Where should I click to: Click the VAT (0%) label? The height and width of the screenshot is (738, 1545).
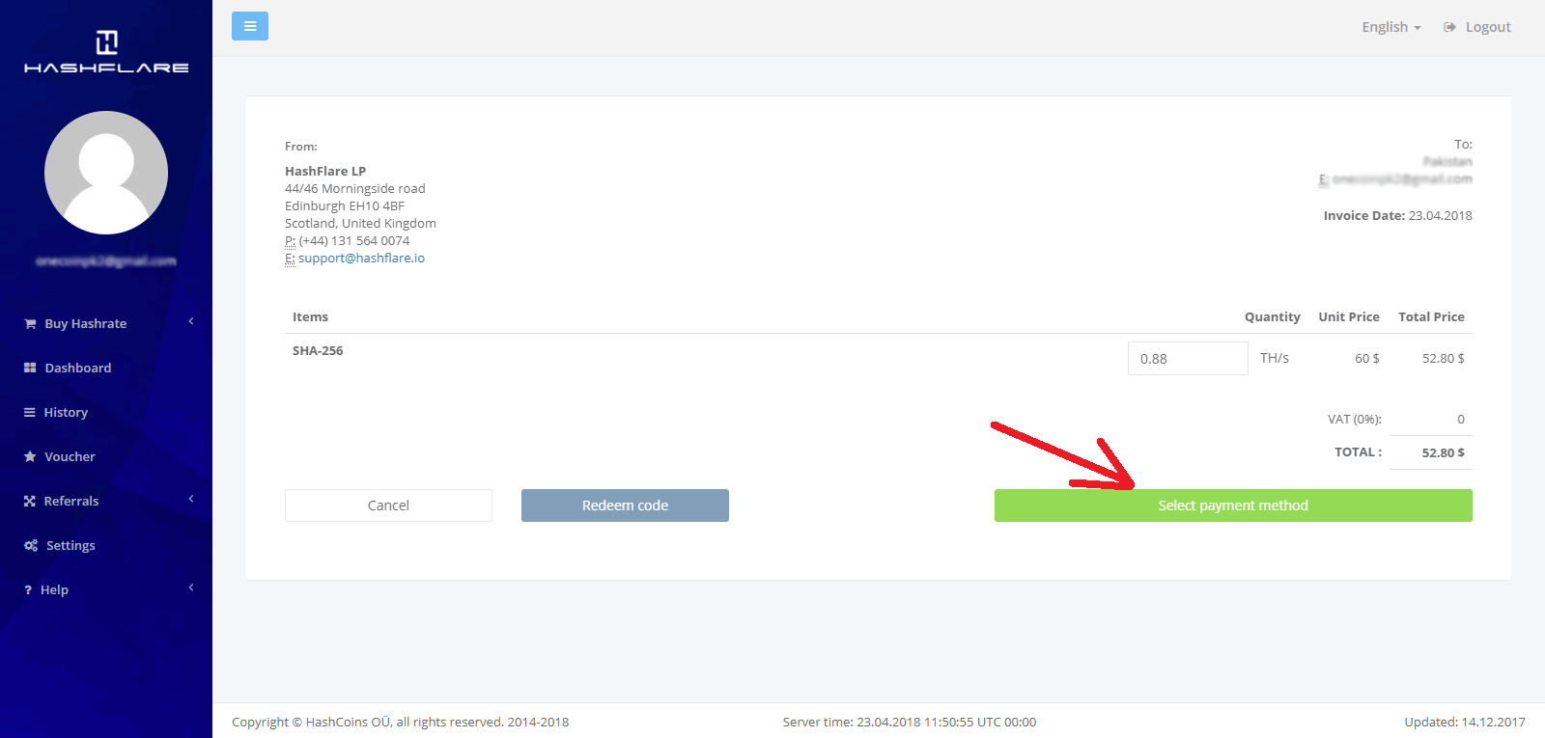[x=1355, y=420]
